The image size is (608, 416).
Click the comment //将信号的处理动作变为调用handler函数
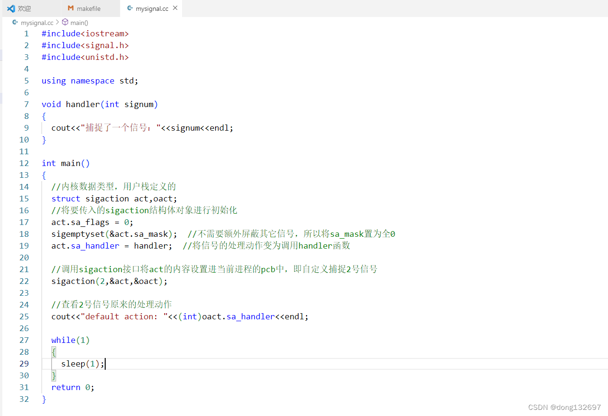click(x=267, y=246)
